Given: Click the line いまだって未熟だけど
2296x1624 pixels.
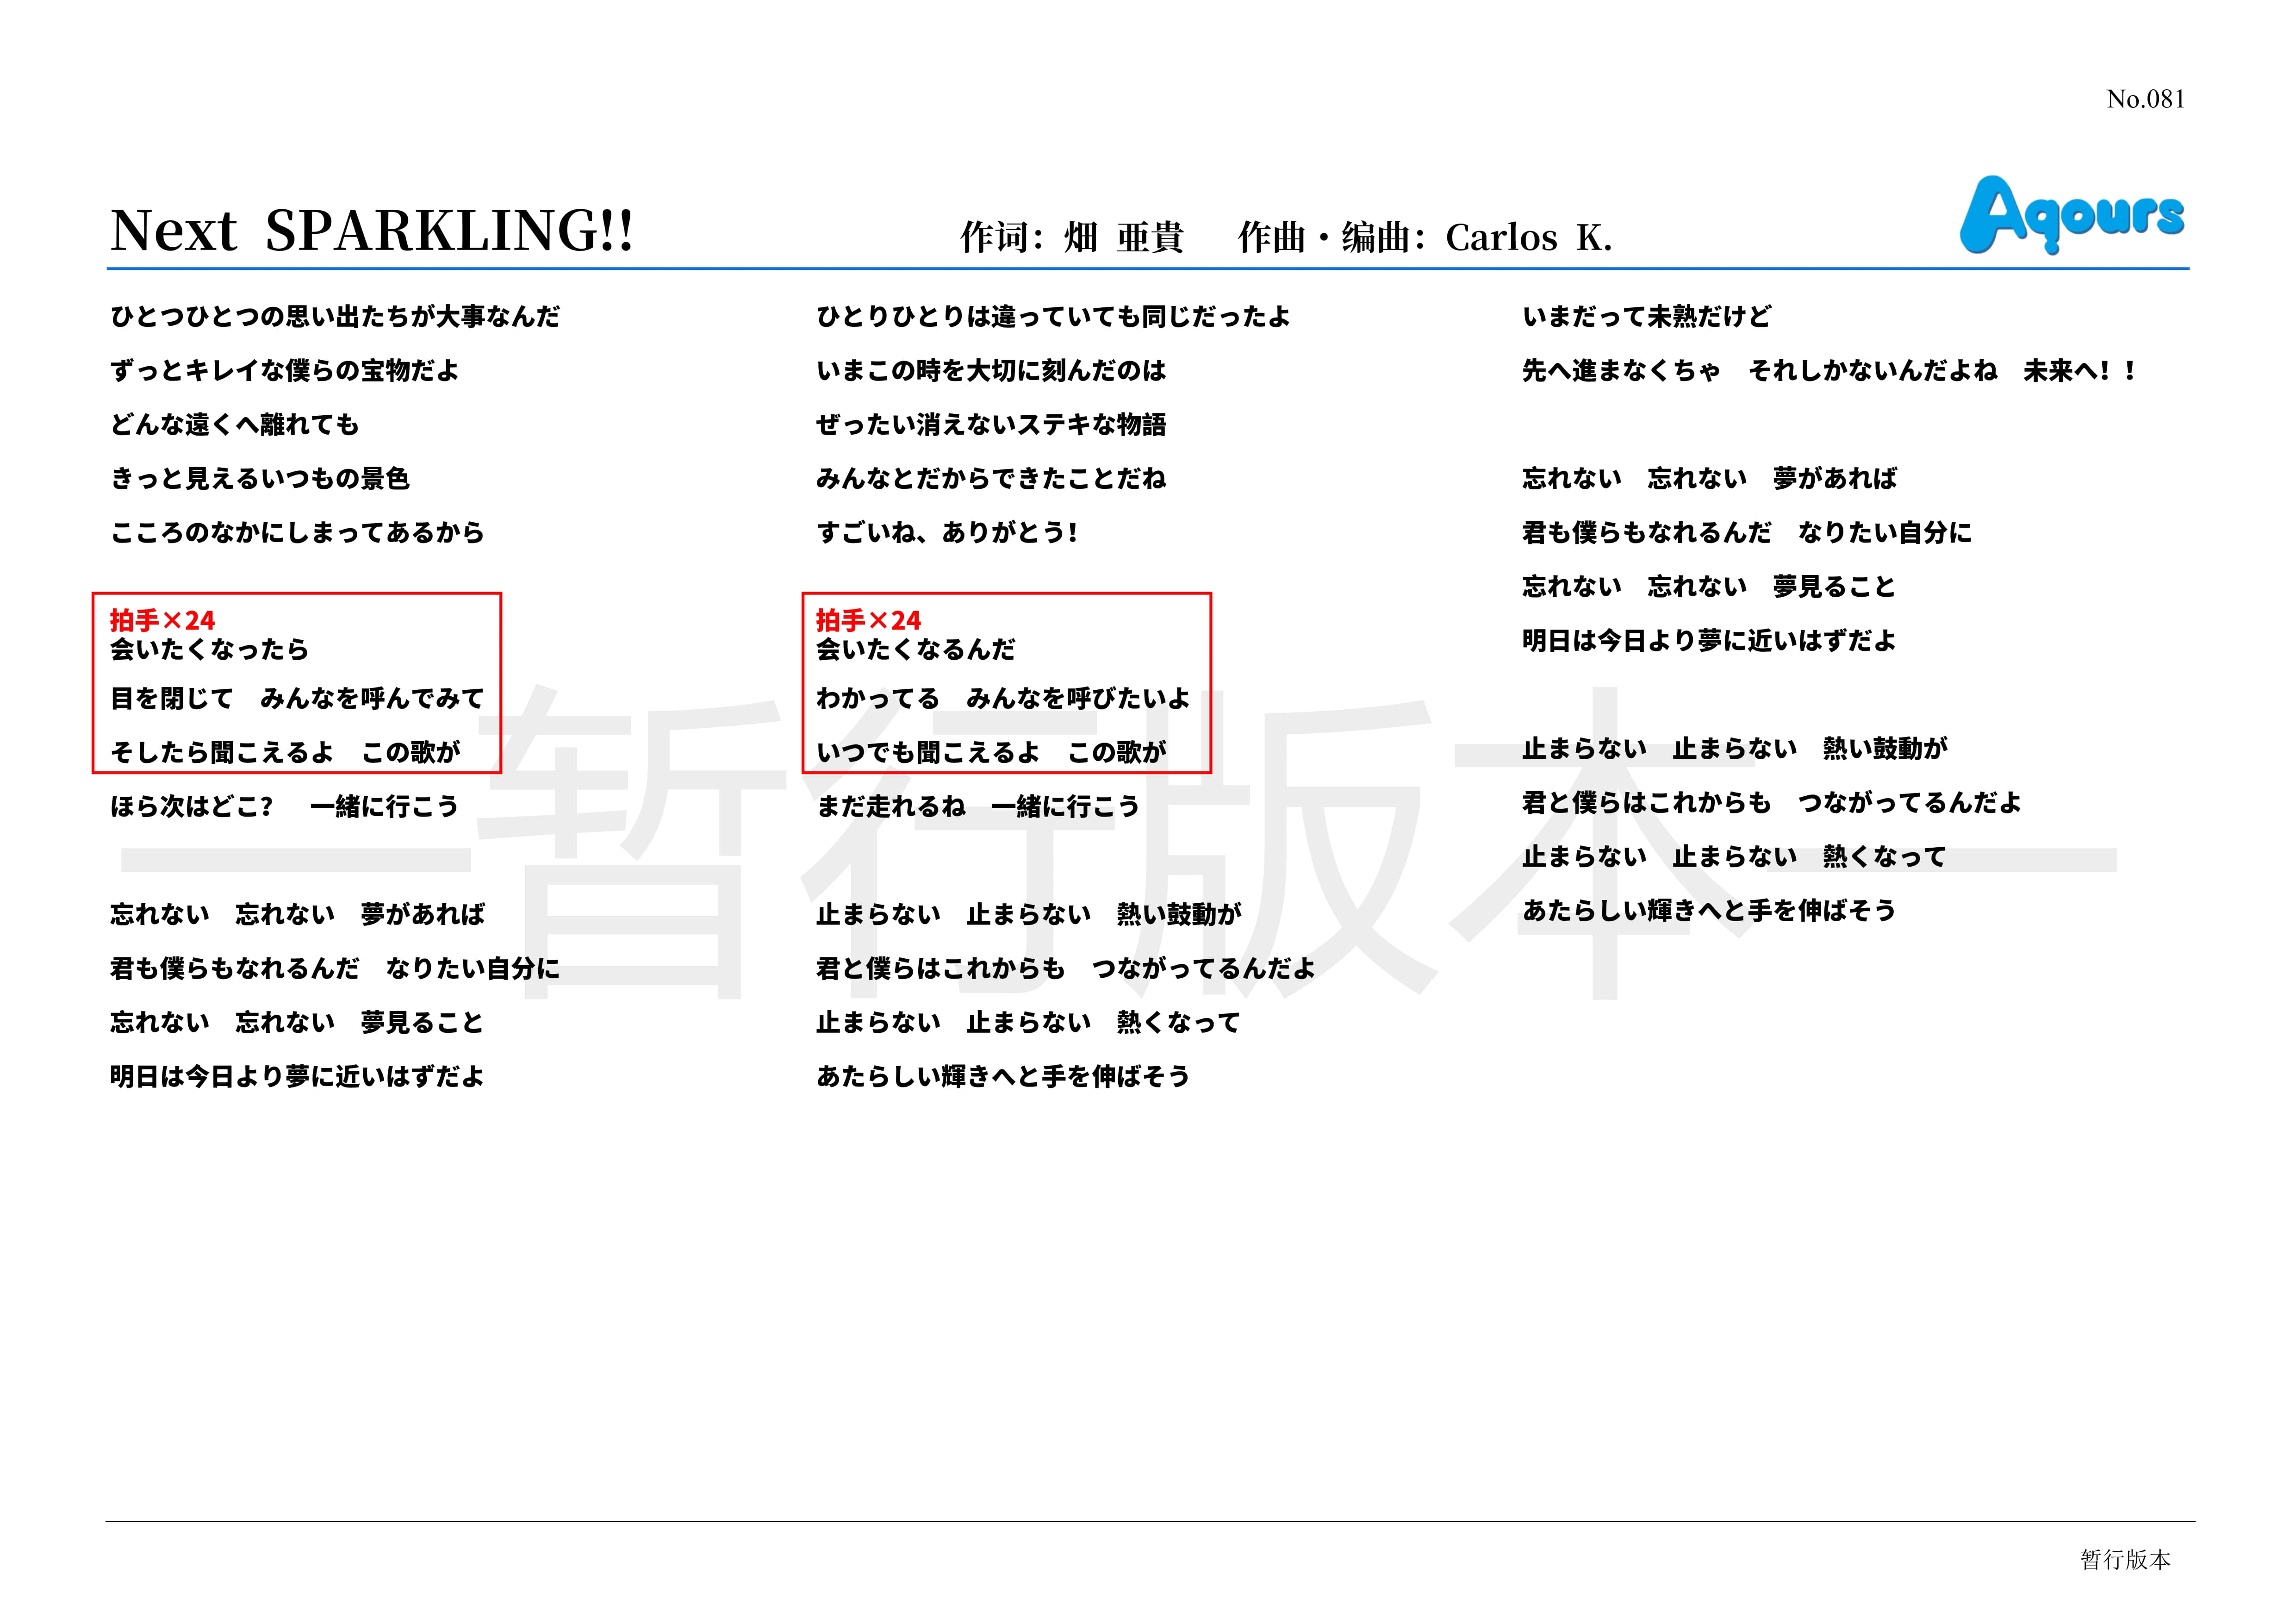Looking at the screenshot, I should coord(1646,317).
